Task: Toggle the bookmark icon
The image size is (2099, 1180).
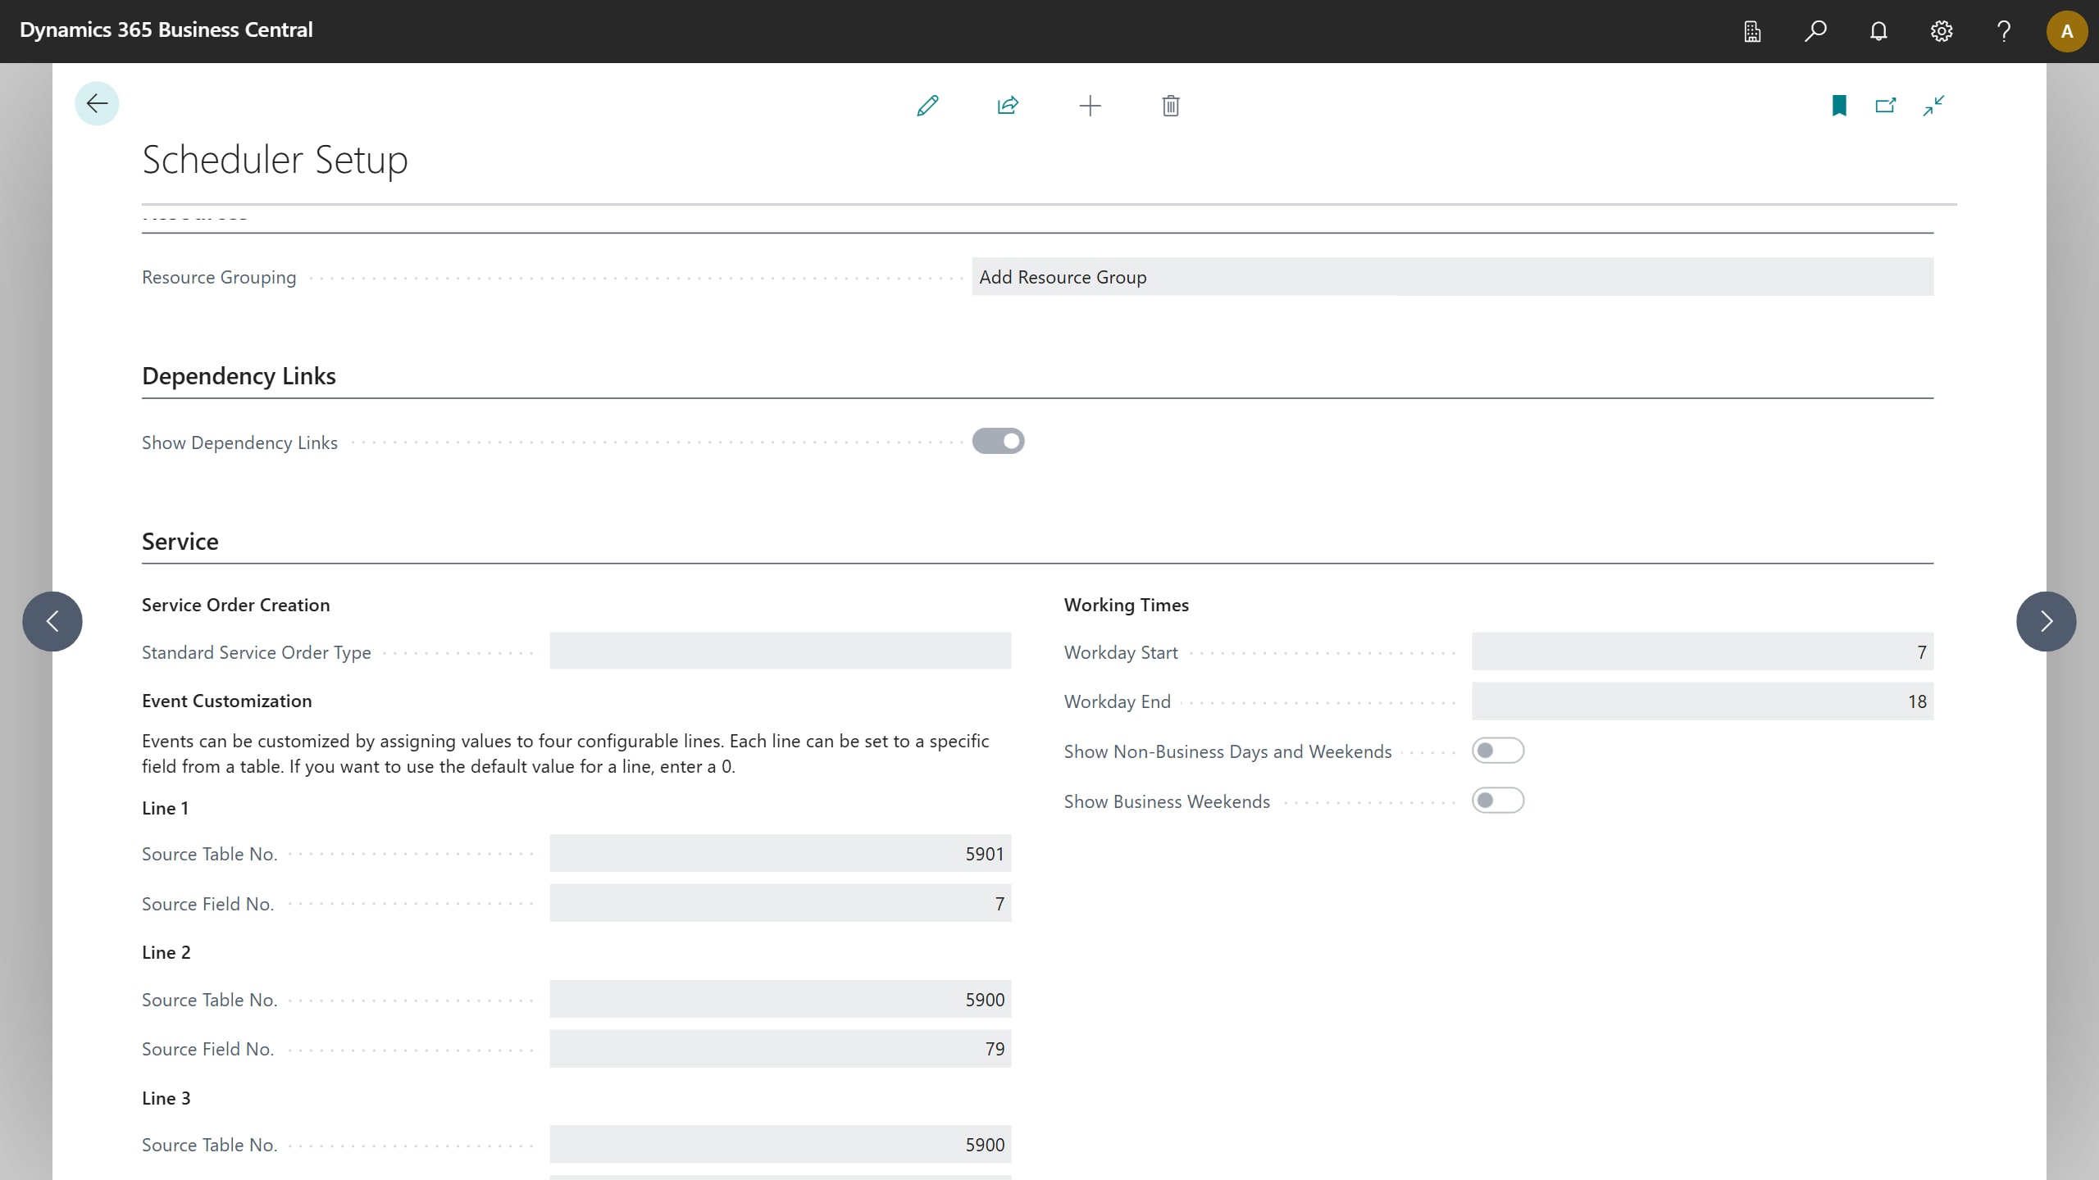Action: pyautogui.click(x=1839, y=106)
